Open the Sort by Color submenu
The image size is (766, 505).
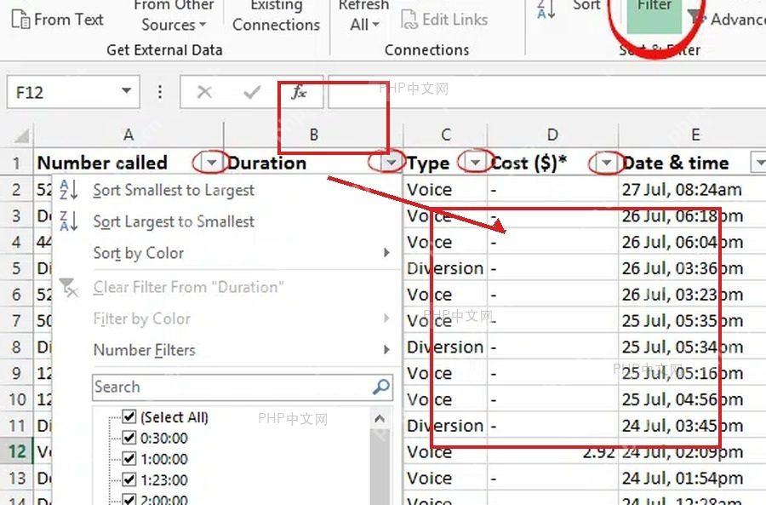click(226, 253)
